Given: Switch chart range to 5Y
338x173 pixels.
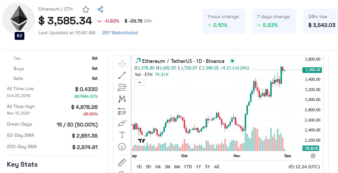Looking at the screenshot, I should click(x=207, y=167).
